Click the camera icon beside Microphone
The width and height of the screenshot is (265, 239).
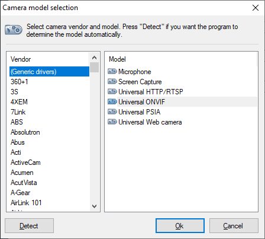(x=112, y=71)
